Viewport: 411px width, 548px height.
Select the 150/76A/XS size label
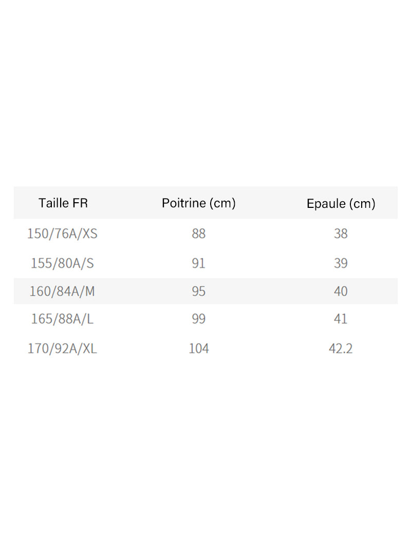click(x=62, y=234)
